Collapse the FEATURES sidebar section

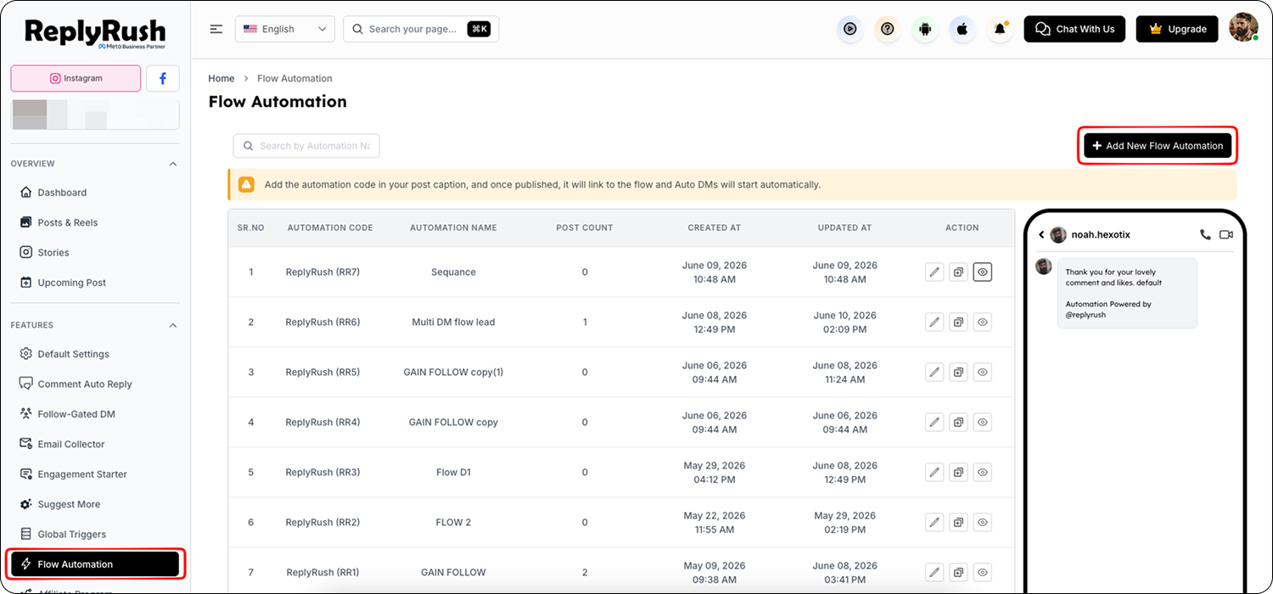(173, 325)
